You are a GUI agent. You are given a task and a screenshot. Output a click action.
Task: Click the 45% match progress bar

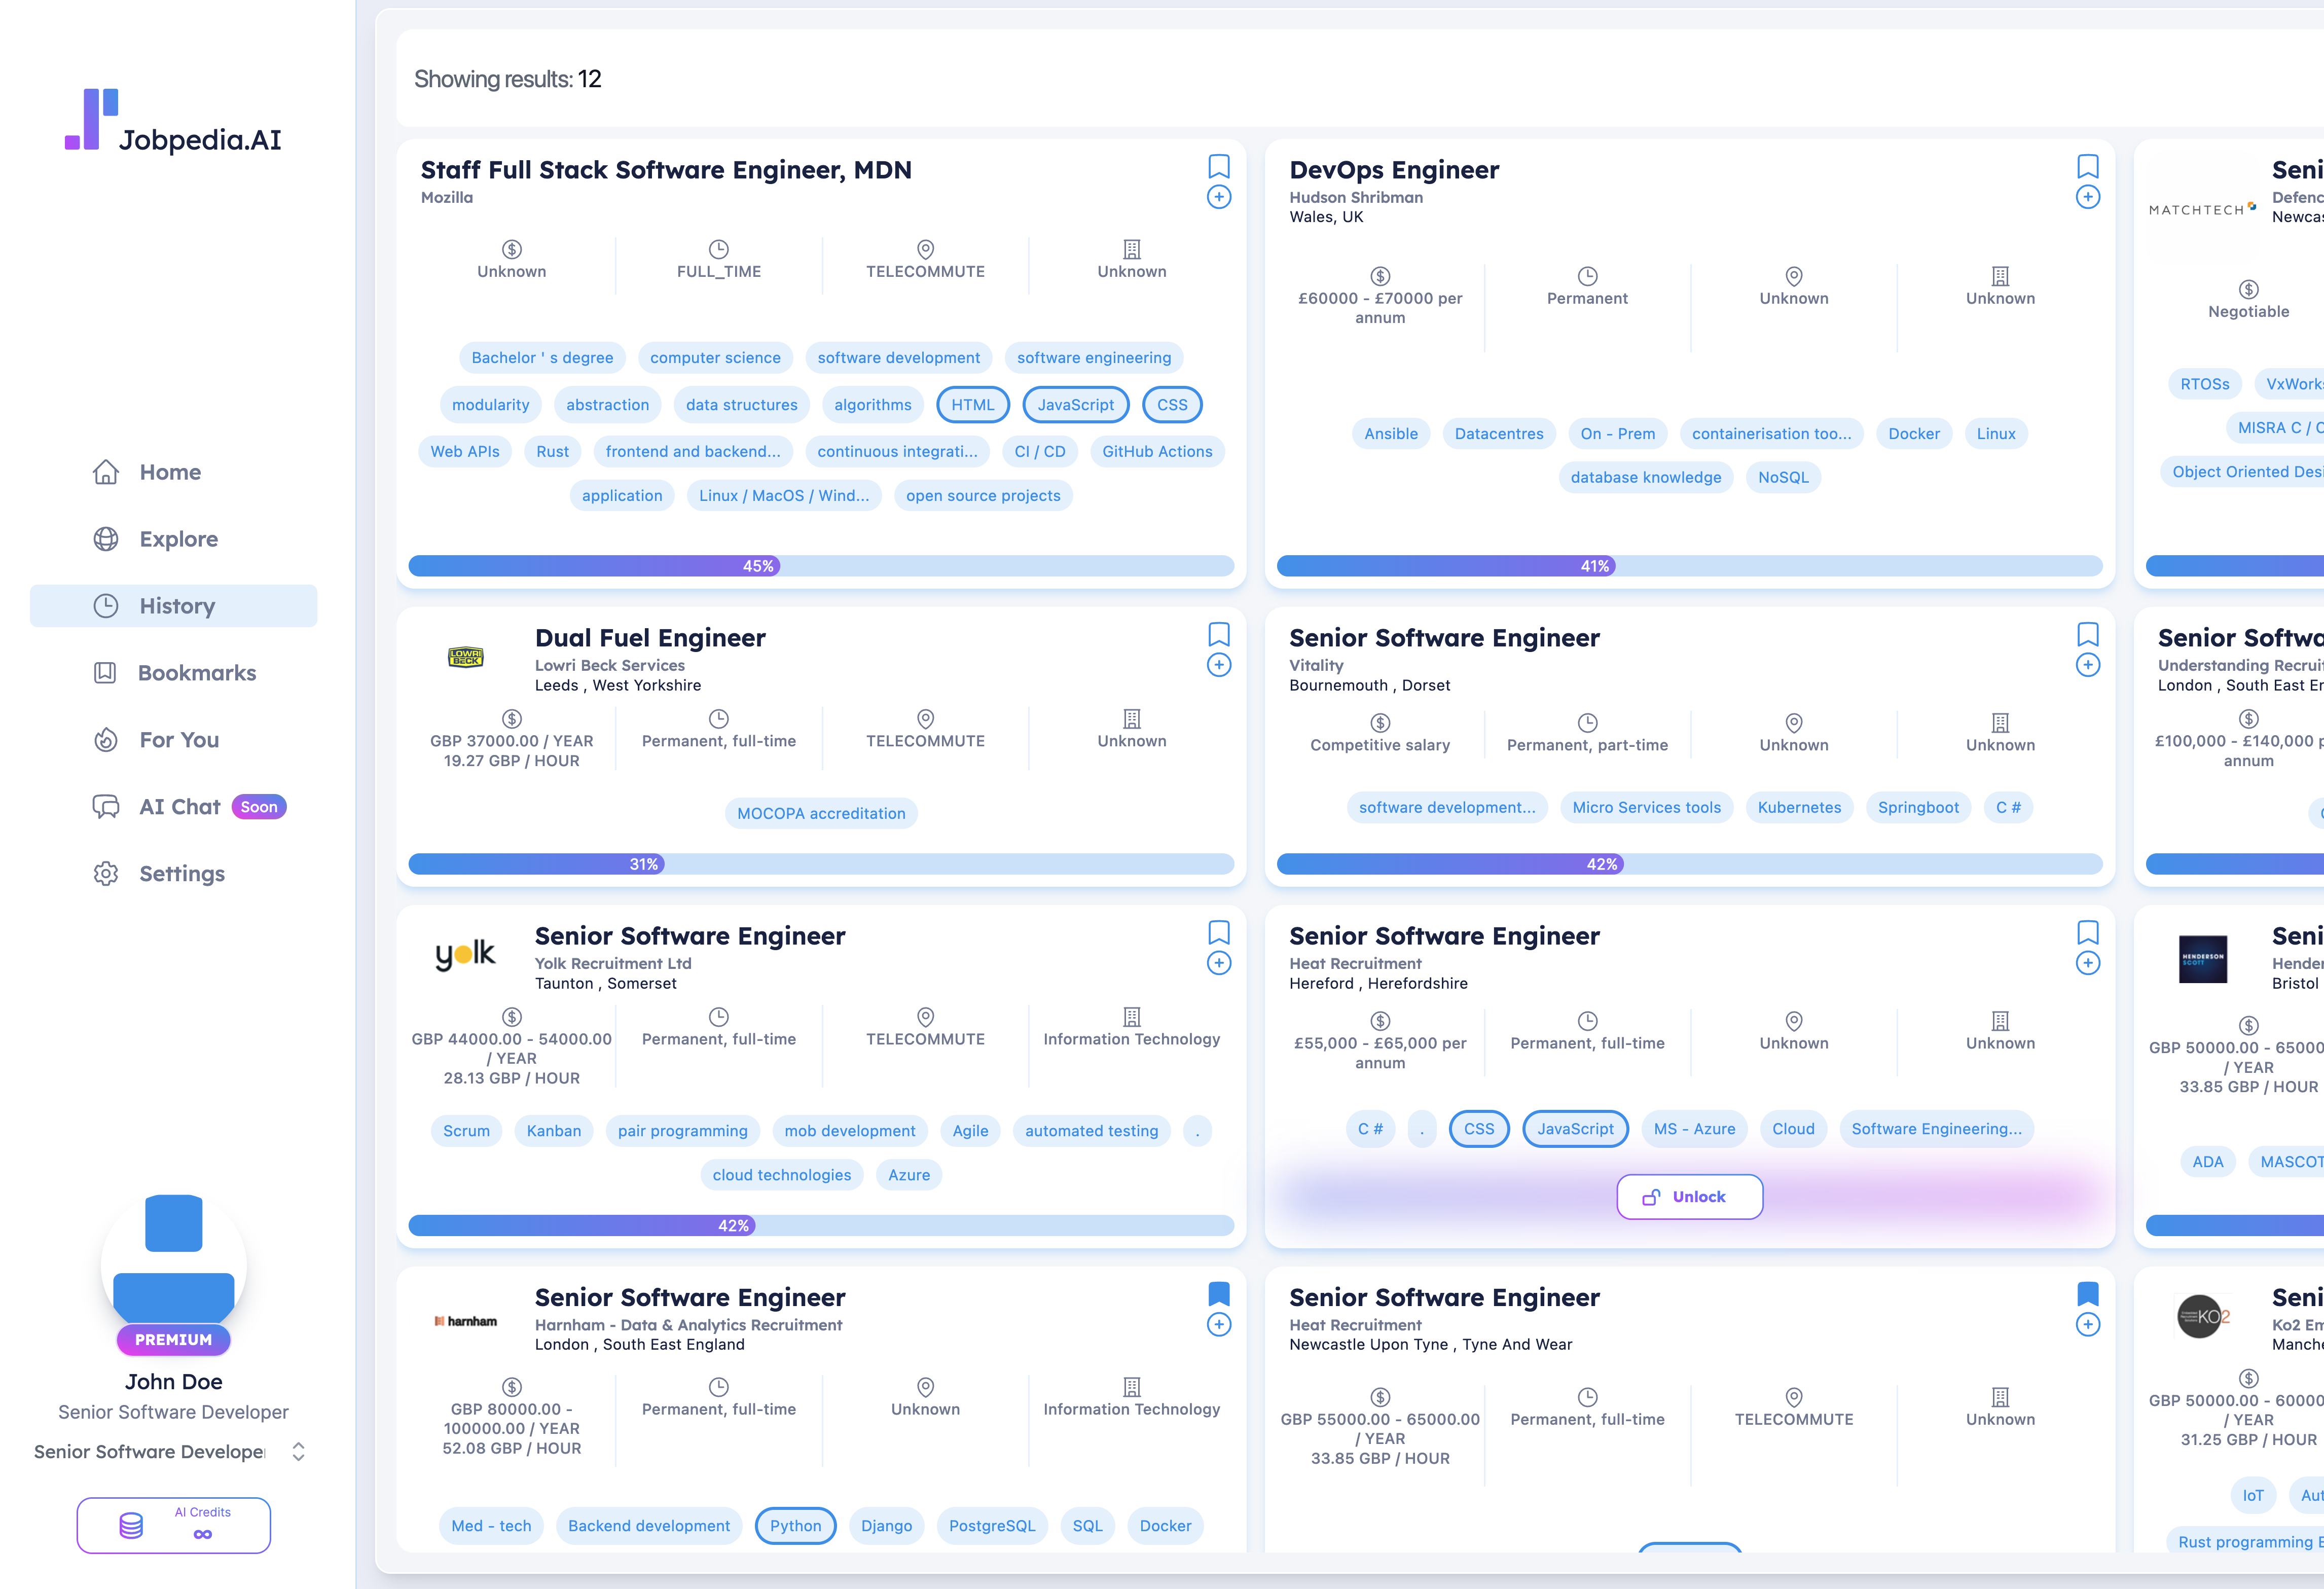[821, 566]
